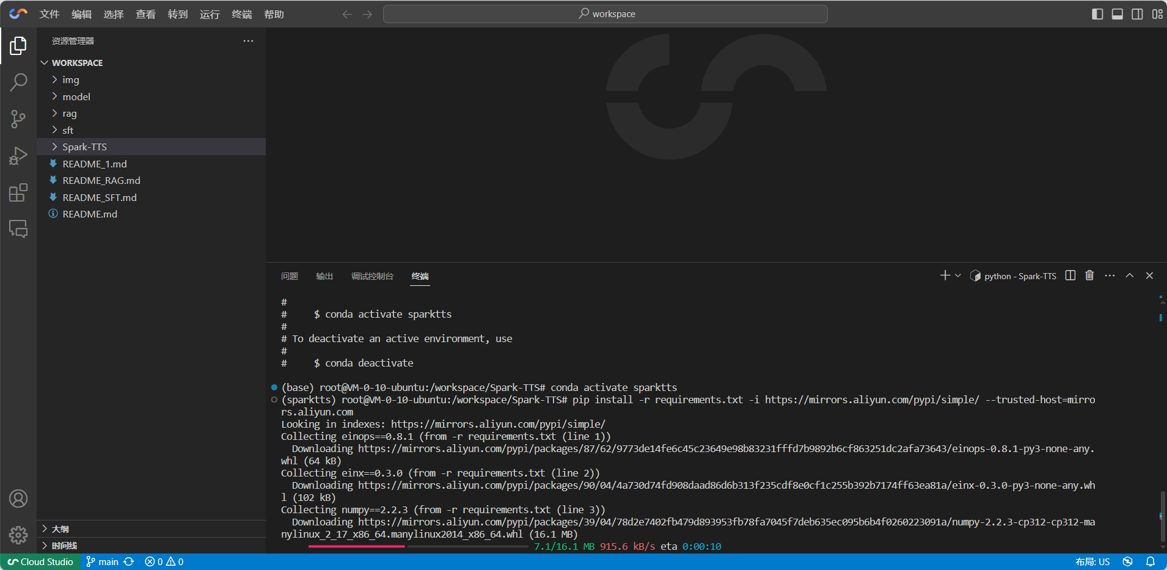Open explorer more actions ellipsis
The height and width of the screenshot is (570, 1167).
pyautogui.click(x=248, y=41)
